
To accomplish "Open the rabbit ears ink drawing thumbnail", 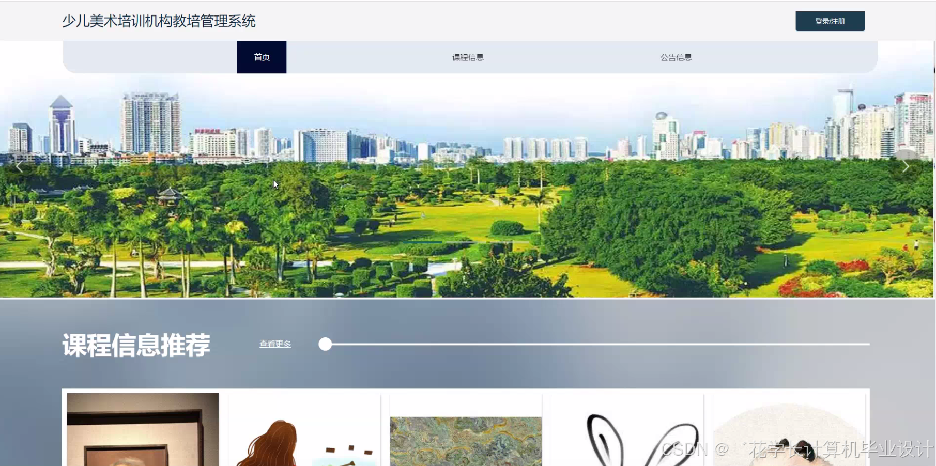I will [627, 429].
